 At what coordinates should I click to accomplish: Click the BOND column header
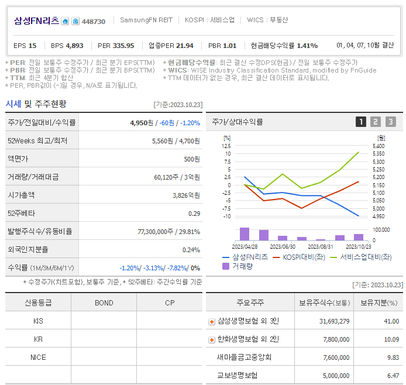coord(104,303)
